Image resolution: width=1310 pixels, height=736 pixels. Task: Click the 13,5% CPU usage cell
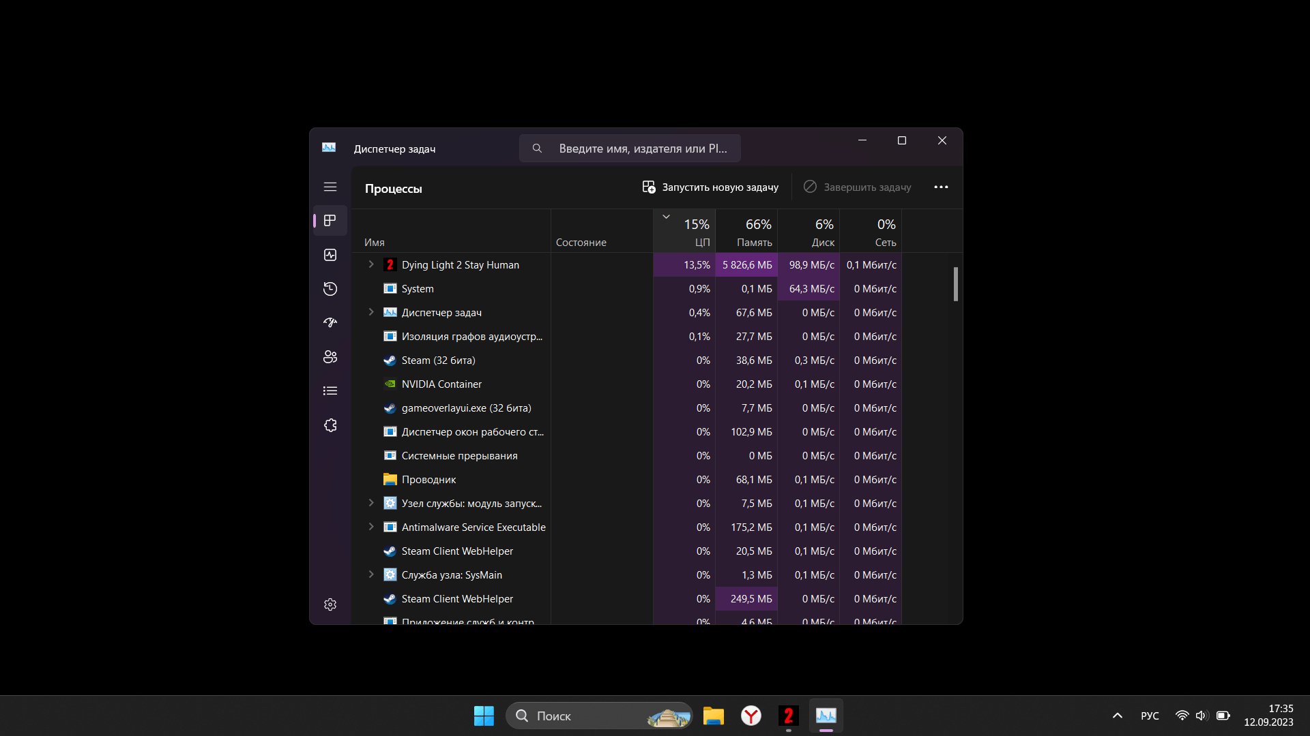pos(684,265)
